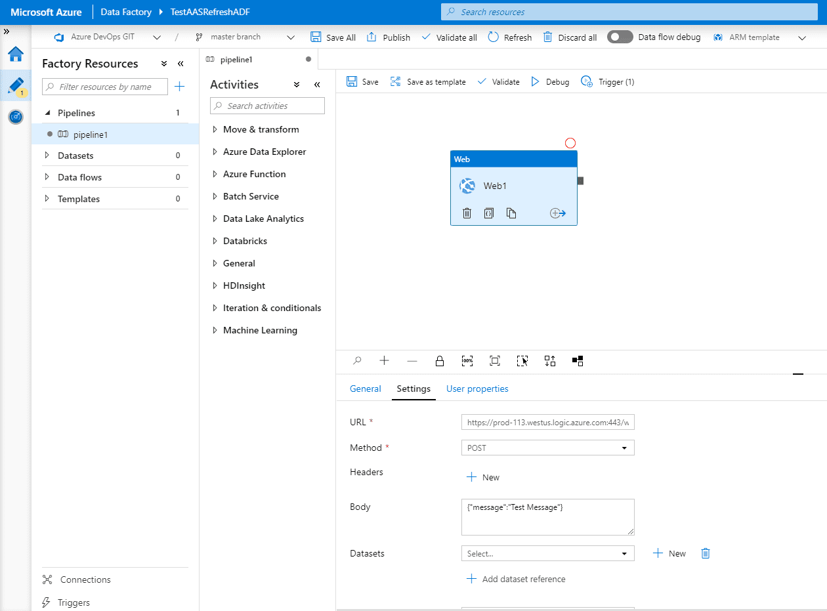The image size is (827, 611).
Task: Switch to the User properties tab
Action: pyautogui.click(x=477, y=389)
